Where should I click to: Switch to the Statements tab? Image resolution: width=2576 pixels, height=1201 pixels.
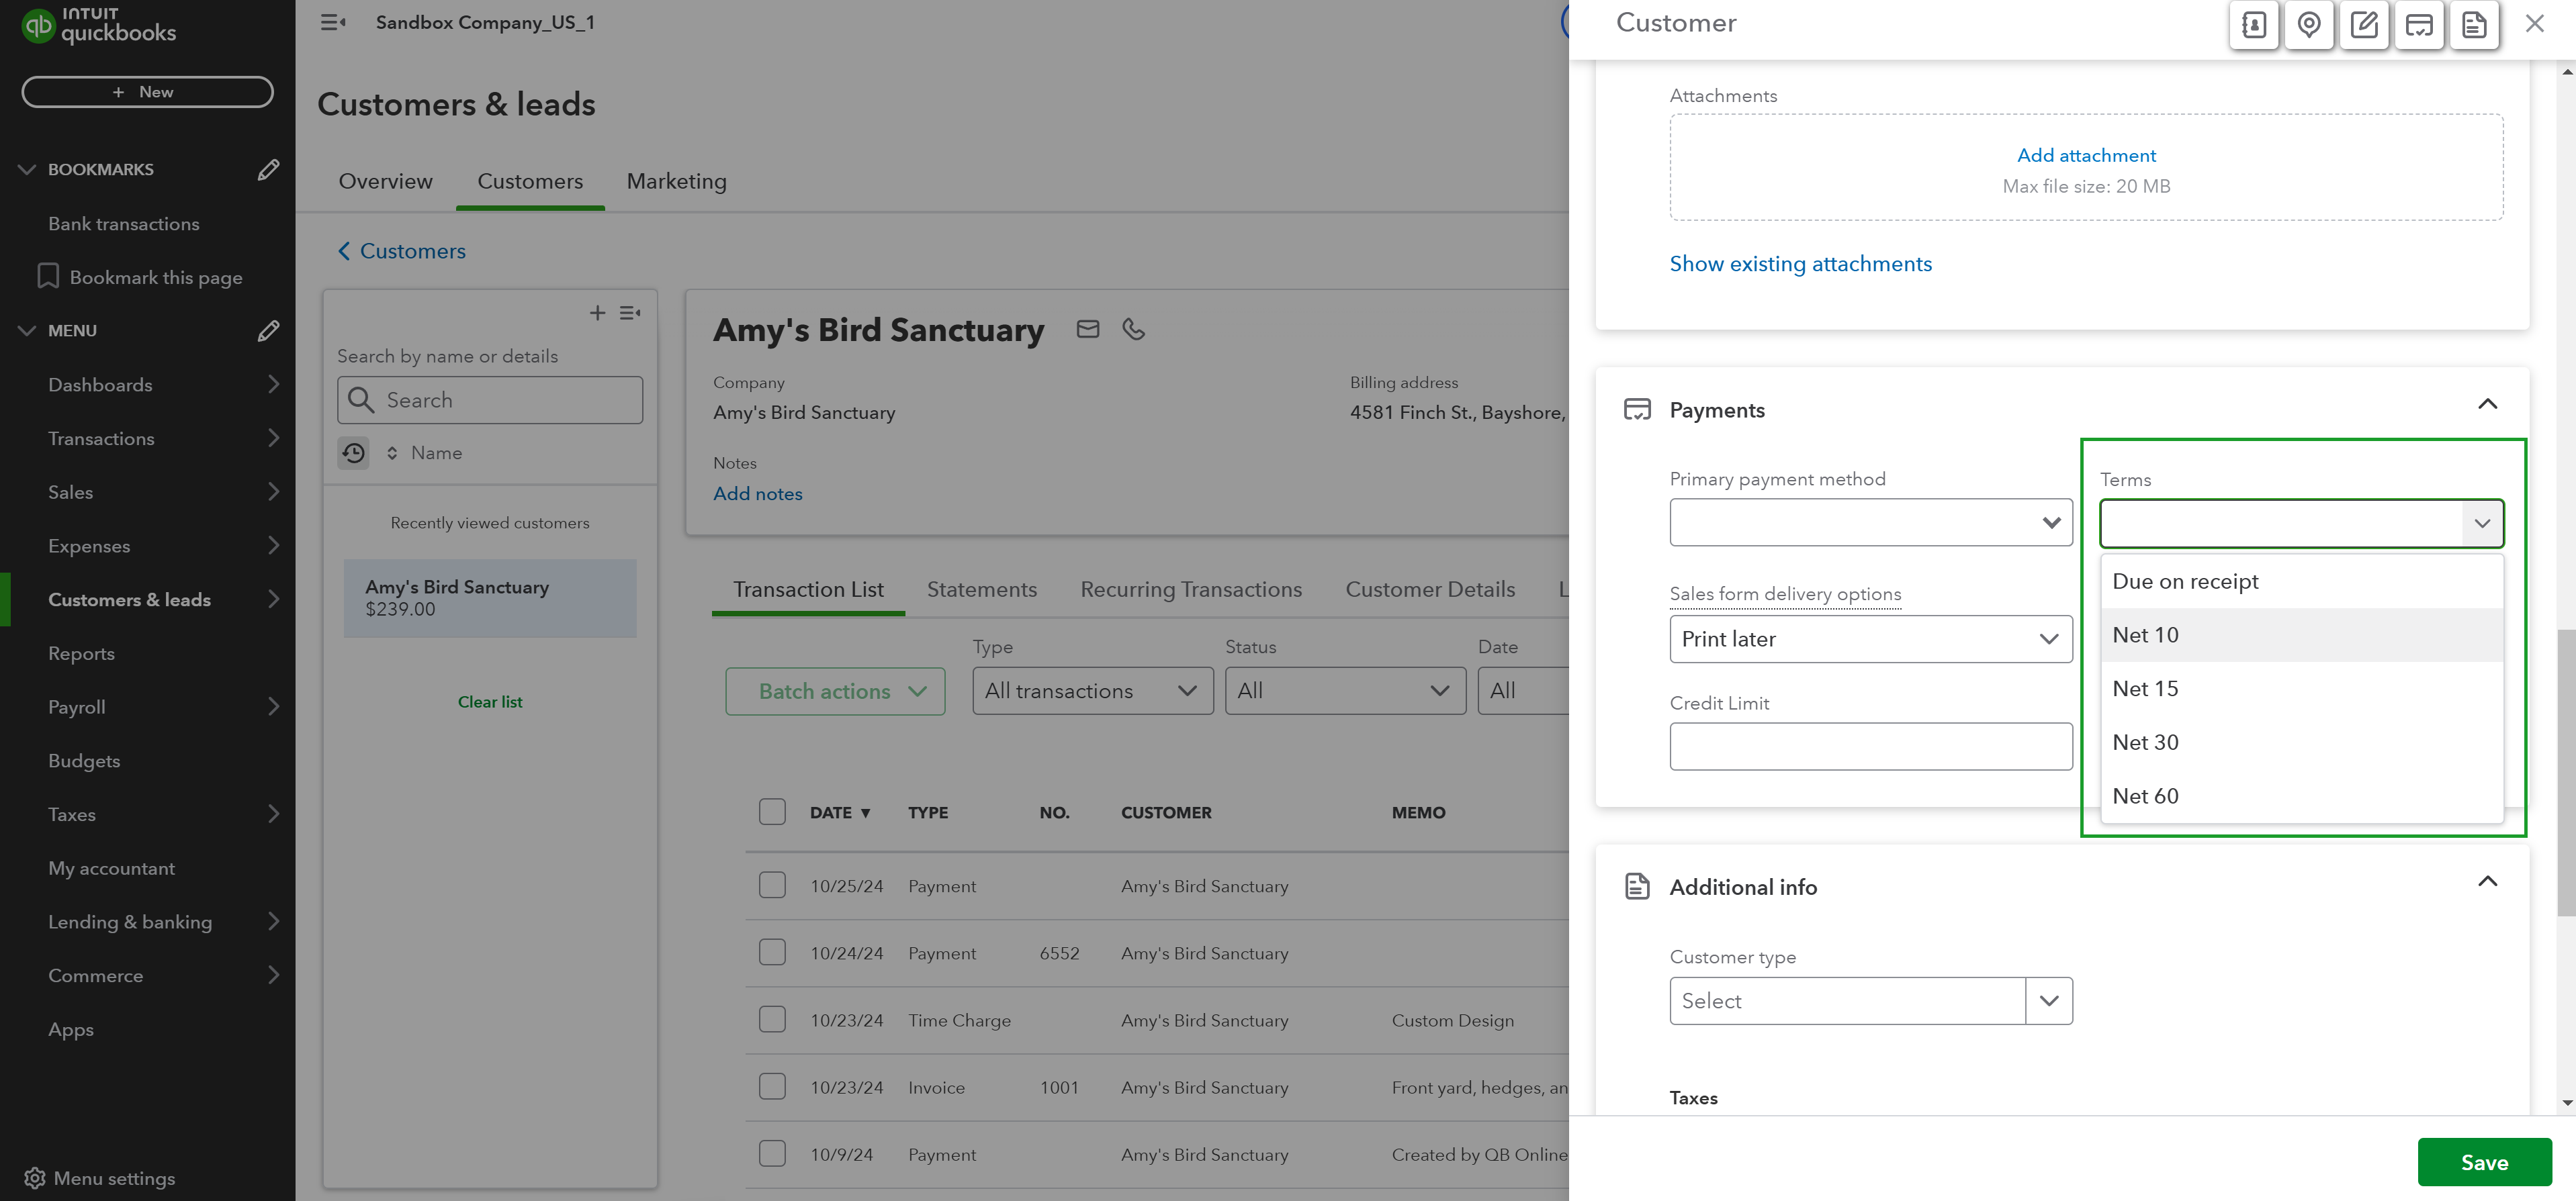[982, 589]
